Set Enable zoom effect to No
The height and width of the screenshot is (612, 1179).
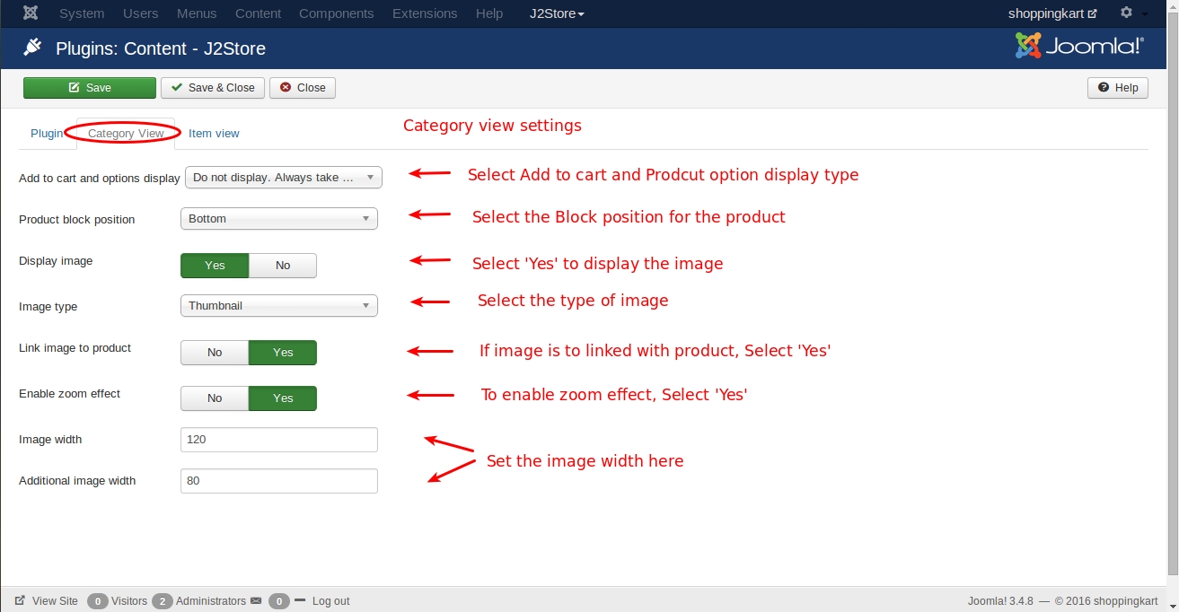[215, 398]
